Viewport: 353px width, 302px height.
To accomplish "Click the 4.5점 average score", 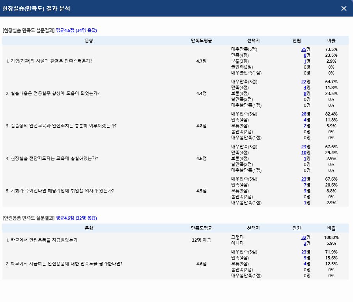I will 201,191.
